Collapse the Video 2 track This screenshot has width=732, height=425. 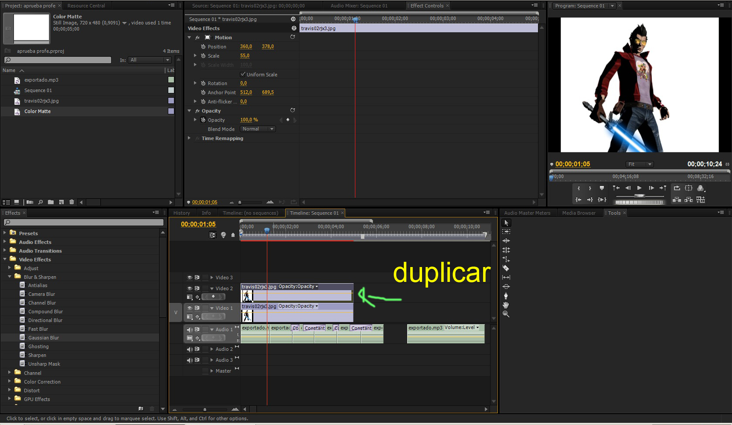[x=211, y=288]
